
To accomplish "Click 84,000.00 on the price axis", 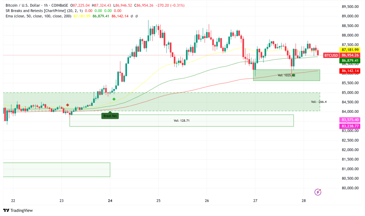I will pyautogui.click(x=350, y=112).
